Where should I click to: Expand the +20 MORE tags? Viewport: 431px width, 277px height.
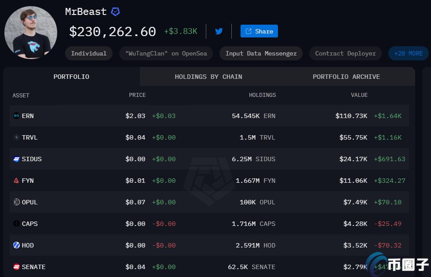[408, 53]
